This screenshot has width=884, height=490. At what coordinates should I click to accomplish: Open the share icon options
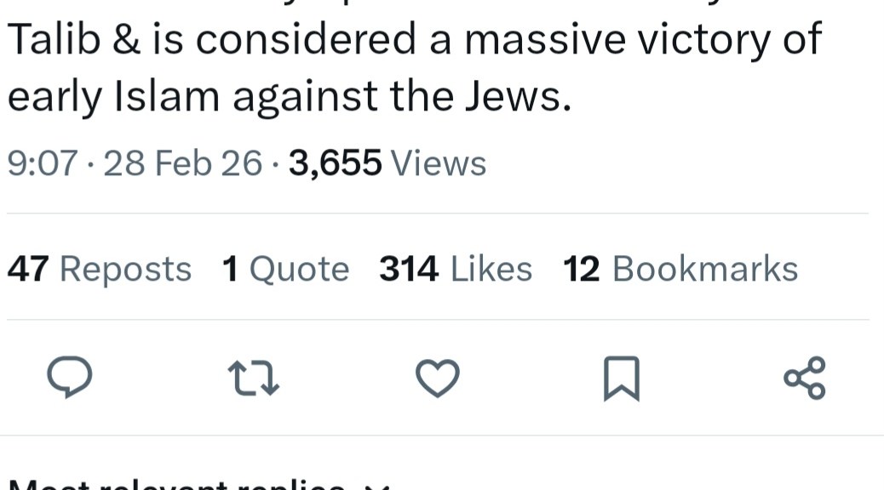(804, 378)
